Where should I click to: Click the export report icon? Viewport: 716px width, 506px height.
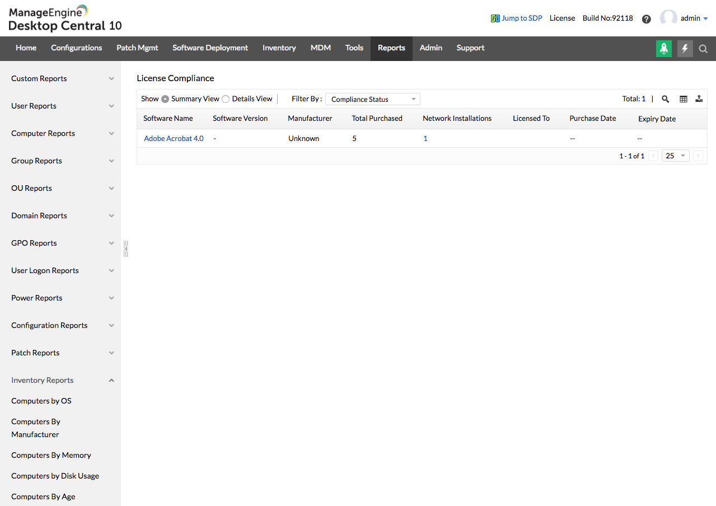tap(699, 99)
